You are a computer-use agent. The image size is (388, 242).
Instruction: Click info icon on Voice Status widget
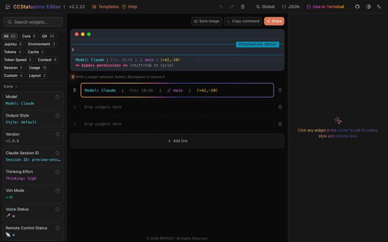[x=57, y=210]
